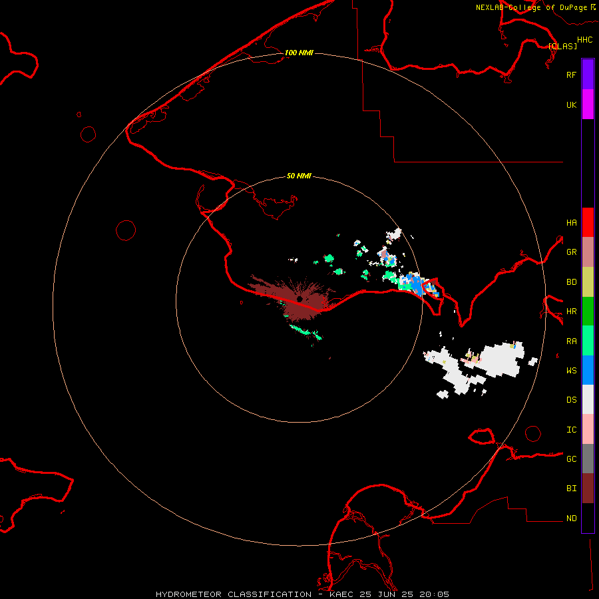Click the ND legend label
Image resolution: width=599 pixels, height=599 pixels.
(571, 518)
